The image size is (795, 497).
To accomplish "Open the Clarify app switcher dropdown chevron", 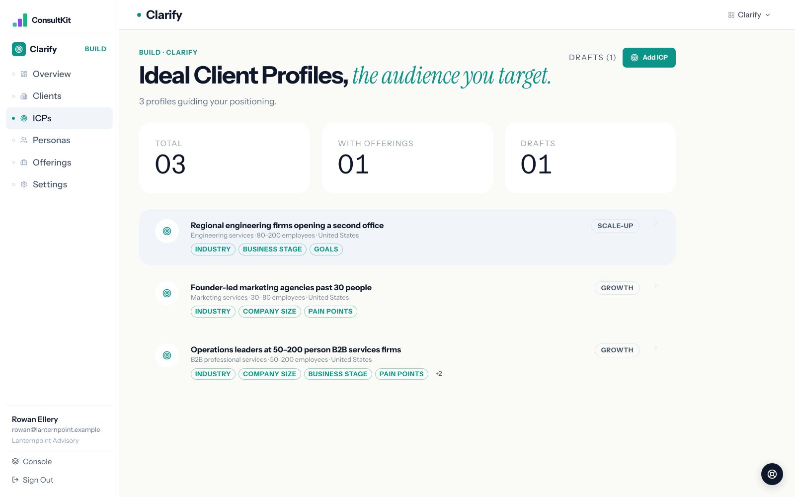I will click(x=768, y=15).
